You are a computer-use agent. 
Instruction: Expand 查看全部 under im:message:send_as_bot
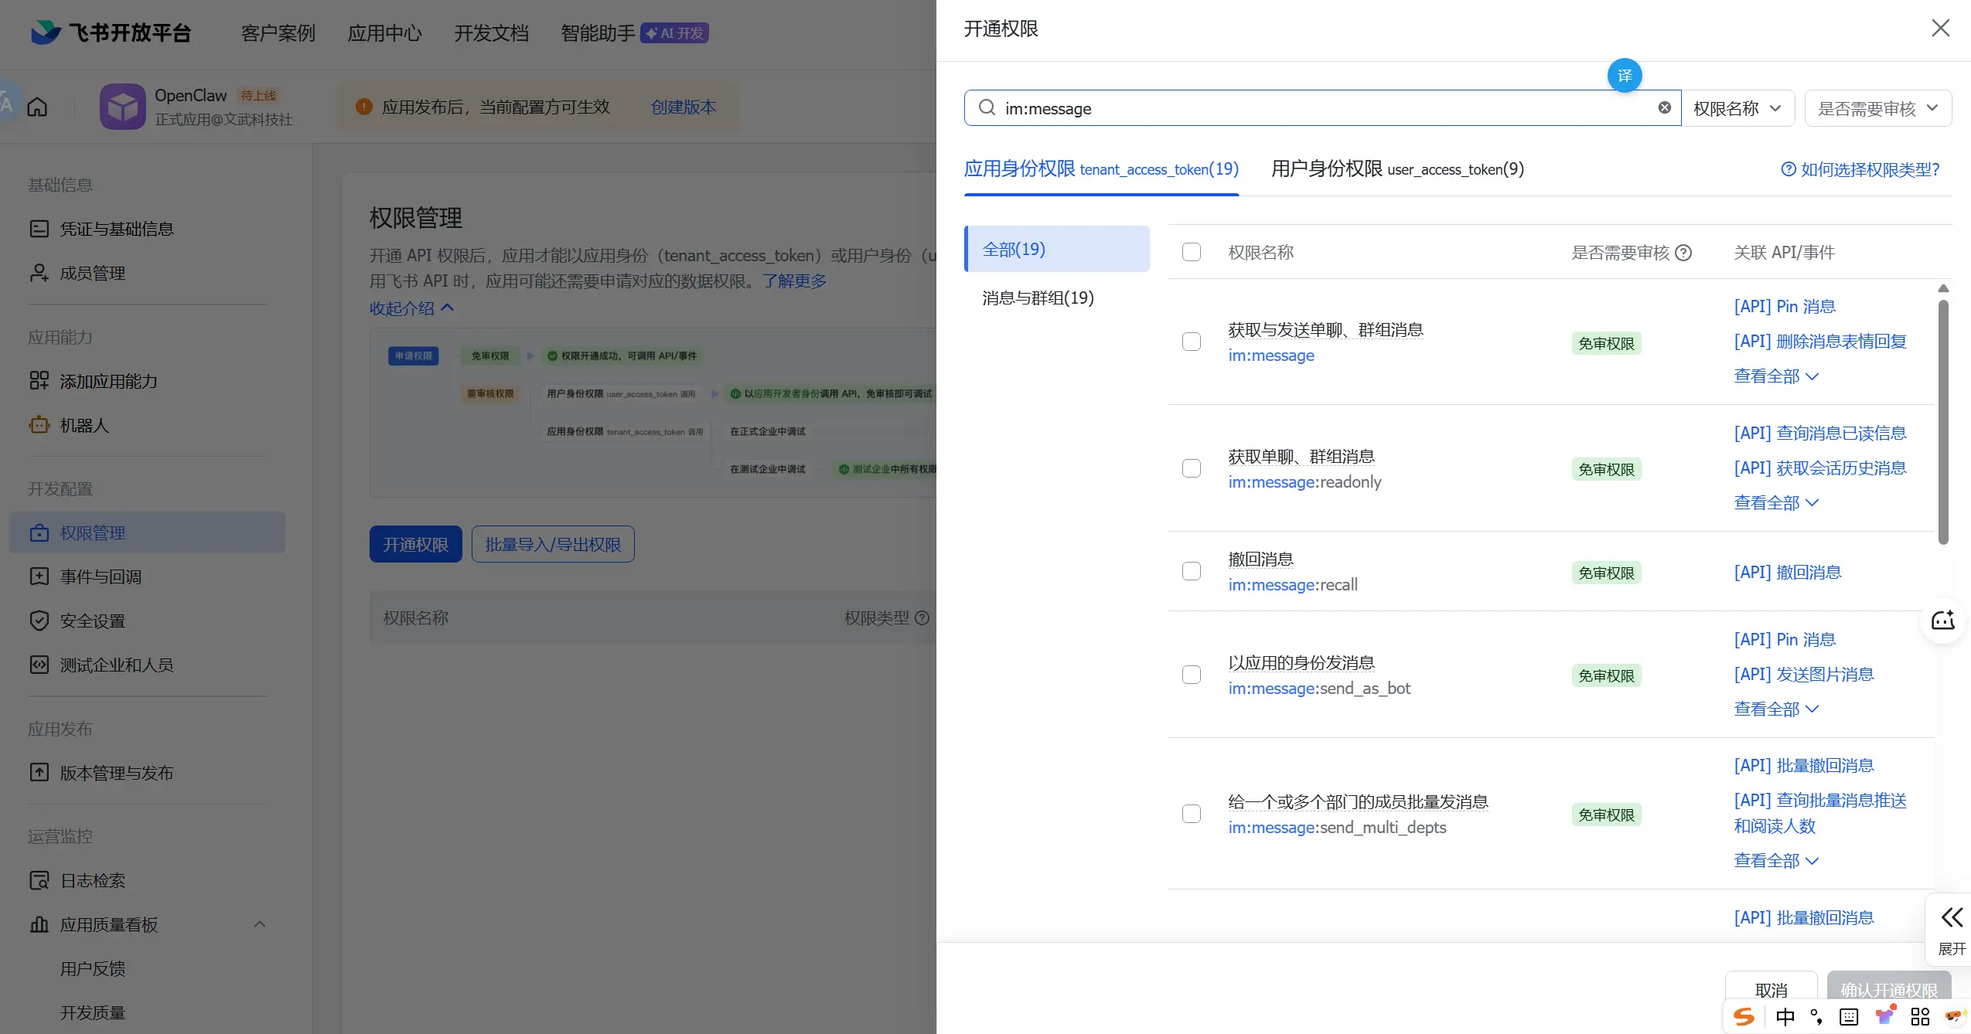[1775, 709]
